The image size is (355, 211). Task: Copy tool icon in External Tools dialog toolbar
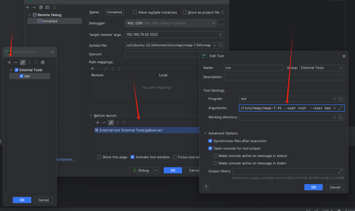43,62
